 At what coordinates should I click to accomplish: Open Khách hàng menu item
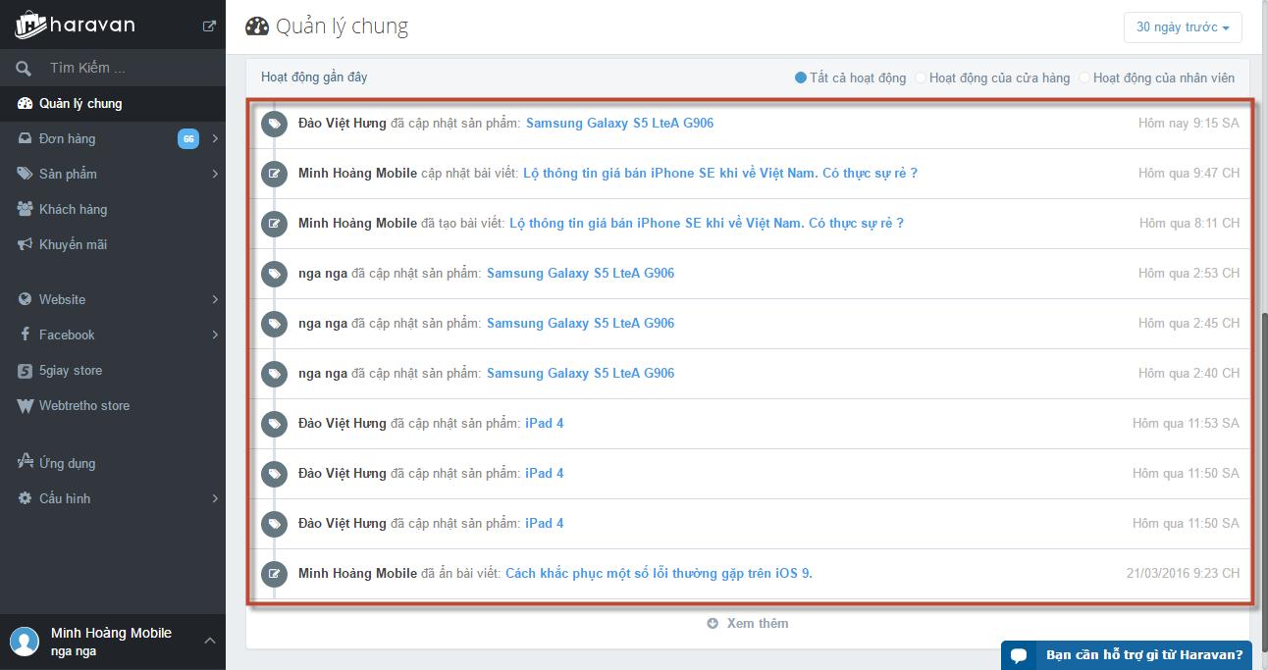113,209
